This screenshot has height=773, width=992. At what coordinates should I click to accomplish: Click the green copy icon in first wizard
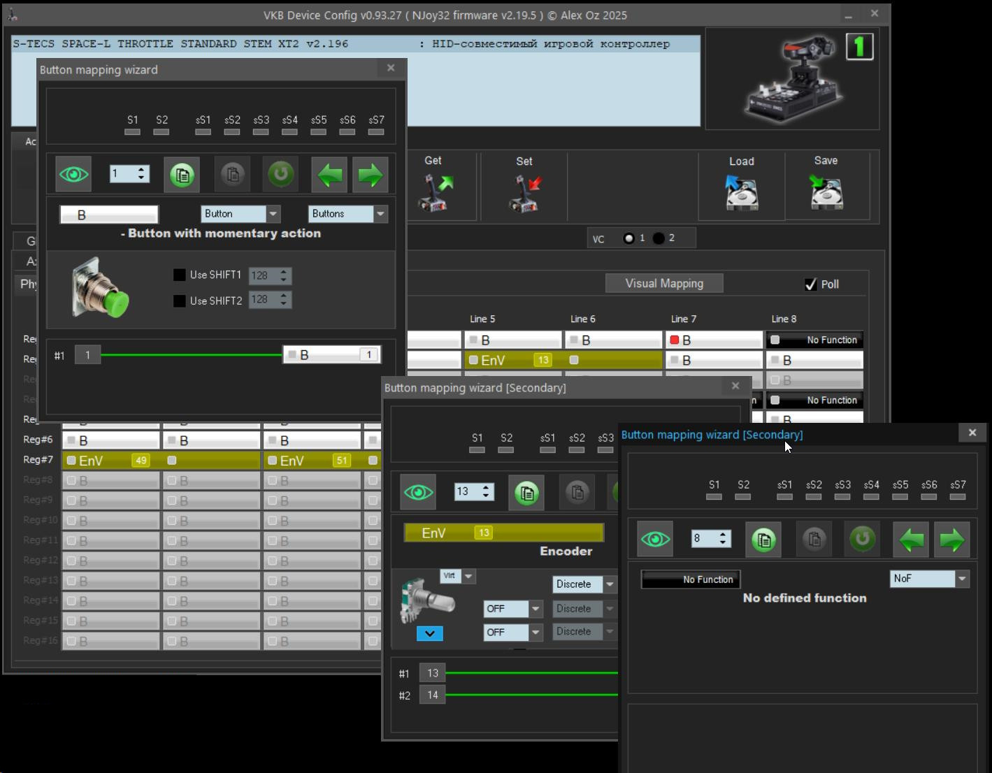tap(182, 175)
